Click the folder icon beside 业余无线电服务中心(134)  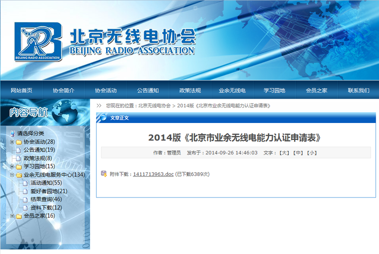19,175
